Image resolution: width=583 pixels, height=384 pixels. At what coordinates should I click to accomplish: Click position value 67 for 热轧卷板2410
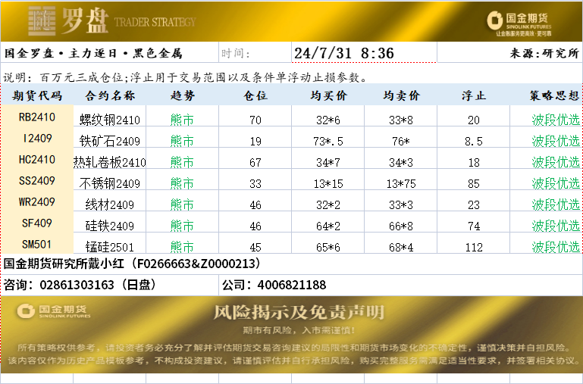click(x=255, y=163)
